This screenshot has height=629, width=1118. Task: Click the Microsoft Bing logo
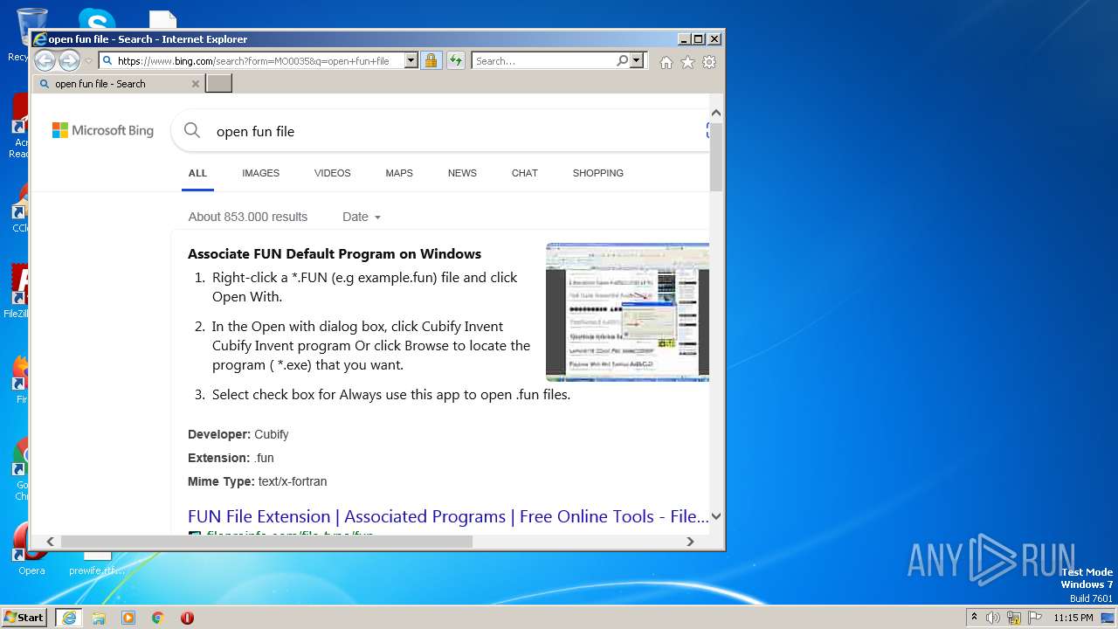pyautogui.click(x=103, y=130)
